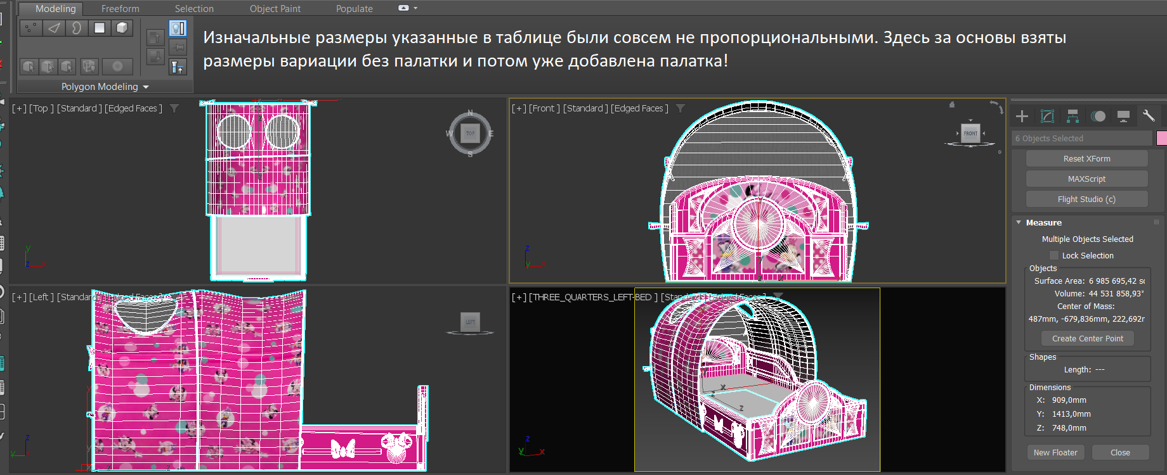The image size is (1167, 475).
Task: Open Front viewport [+] general menu
Action: pos(519,108)
